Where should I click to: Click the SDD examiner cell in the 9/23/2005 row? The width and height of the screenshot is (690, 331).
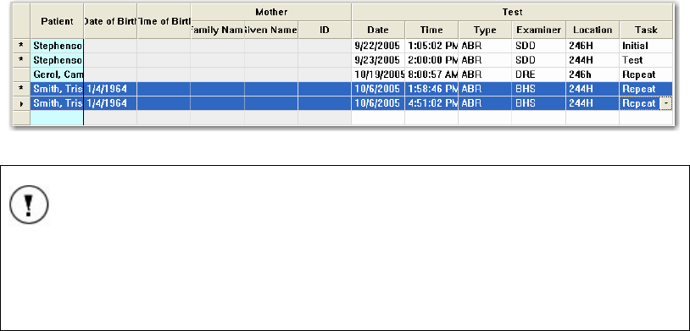point(538,60)
